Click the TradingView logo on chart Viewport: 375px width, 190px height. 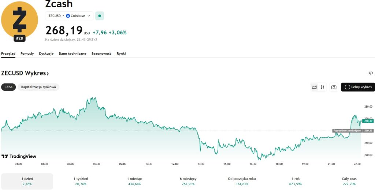(x=19, y=156)
